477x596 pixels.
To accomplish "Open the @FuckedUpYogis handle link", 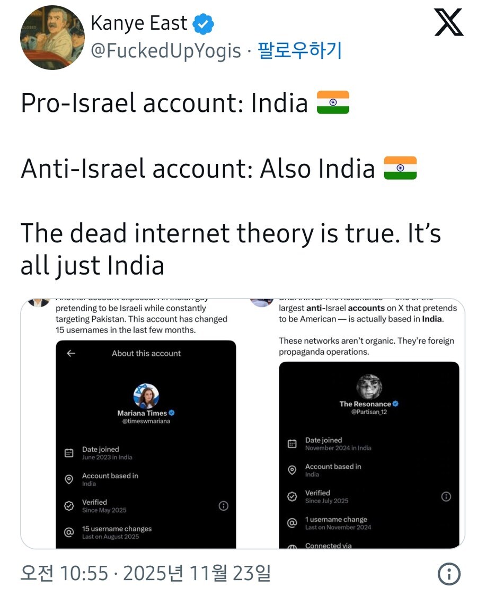I will pyautogui.click(x=165, y=51).
